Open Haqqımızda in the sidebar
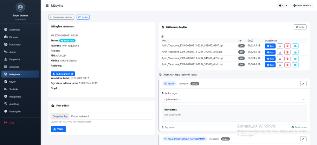317x145 pixels. (20, 97)
